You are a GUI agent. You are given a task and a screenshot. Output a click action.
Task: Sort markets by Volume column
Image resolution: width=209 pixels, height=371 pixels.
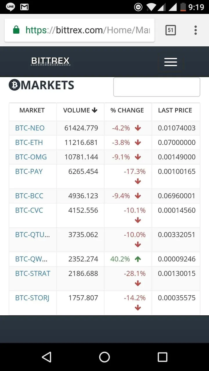point(80,110)
